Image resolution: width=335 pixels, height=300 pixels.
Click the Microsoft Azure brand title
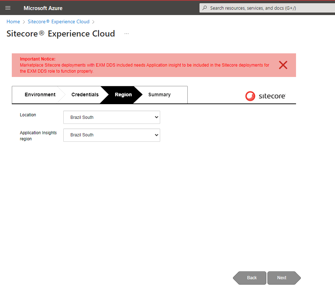click(43, 8)
